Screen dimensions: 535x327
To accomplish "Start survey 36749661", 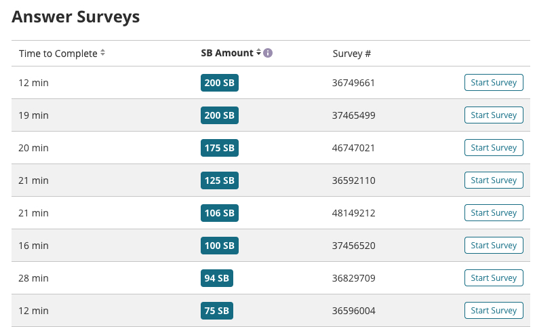I will click(494, 83).
